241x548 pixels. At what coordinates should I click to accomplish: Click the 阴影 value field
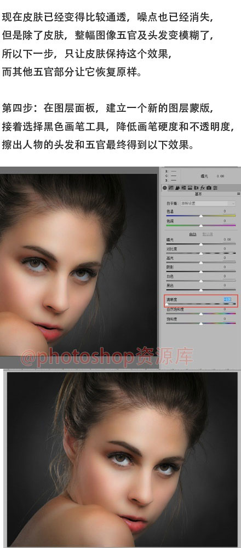(229, 267)
